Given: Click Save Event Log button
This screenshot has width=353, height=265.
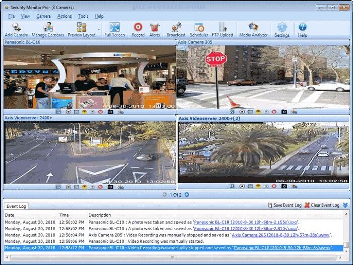Looking at the screenshot, I should pyautogui.click(x=284, y=205).
